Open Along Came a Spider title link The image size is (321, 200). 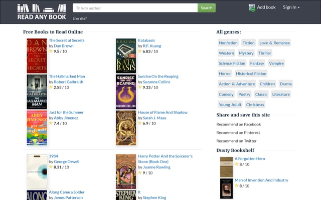pos(67,192)
